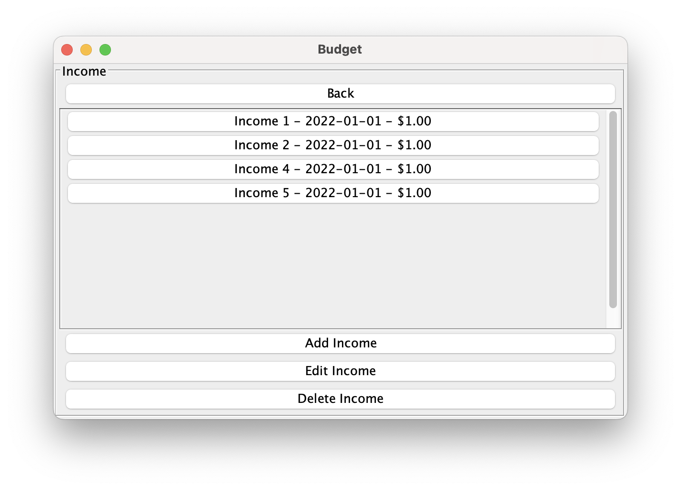Click the empty area of the income list
Image resolution: width=681 pixels, height=490 pixels.
coord(335,263)
